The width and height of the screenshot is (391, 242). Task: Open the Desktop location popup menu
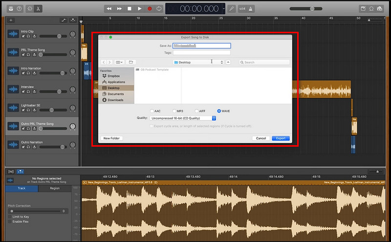point(199,63)
